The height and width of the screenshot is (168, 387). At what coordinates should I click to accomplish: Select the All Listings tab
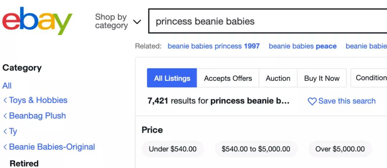pos(172,78)
